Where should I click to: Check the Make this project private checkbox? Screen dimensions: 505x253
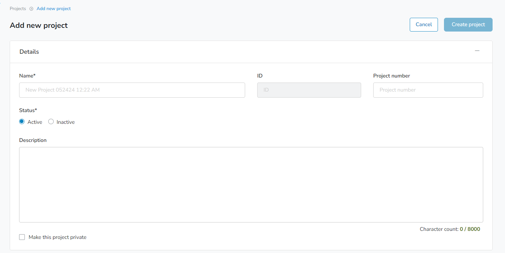point(22,237)
